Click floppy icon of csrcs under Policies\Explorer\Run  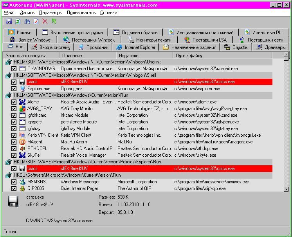click(x=22, y=168)
